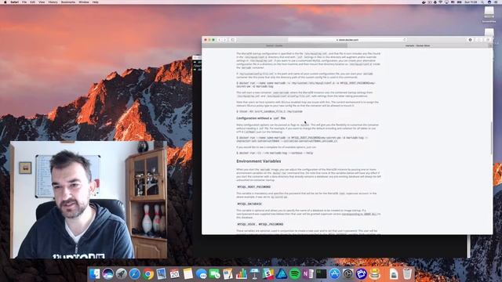Open blue video camera app in dock
This screenshot has height=282, width=502.
click(x=361, y=274)
